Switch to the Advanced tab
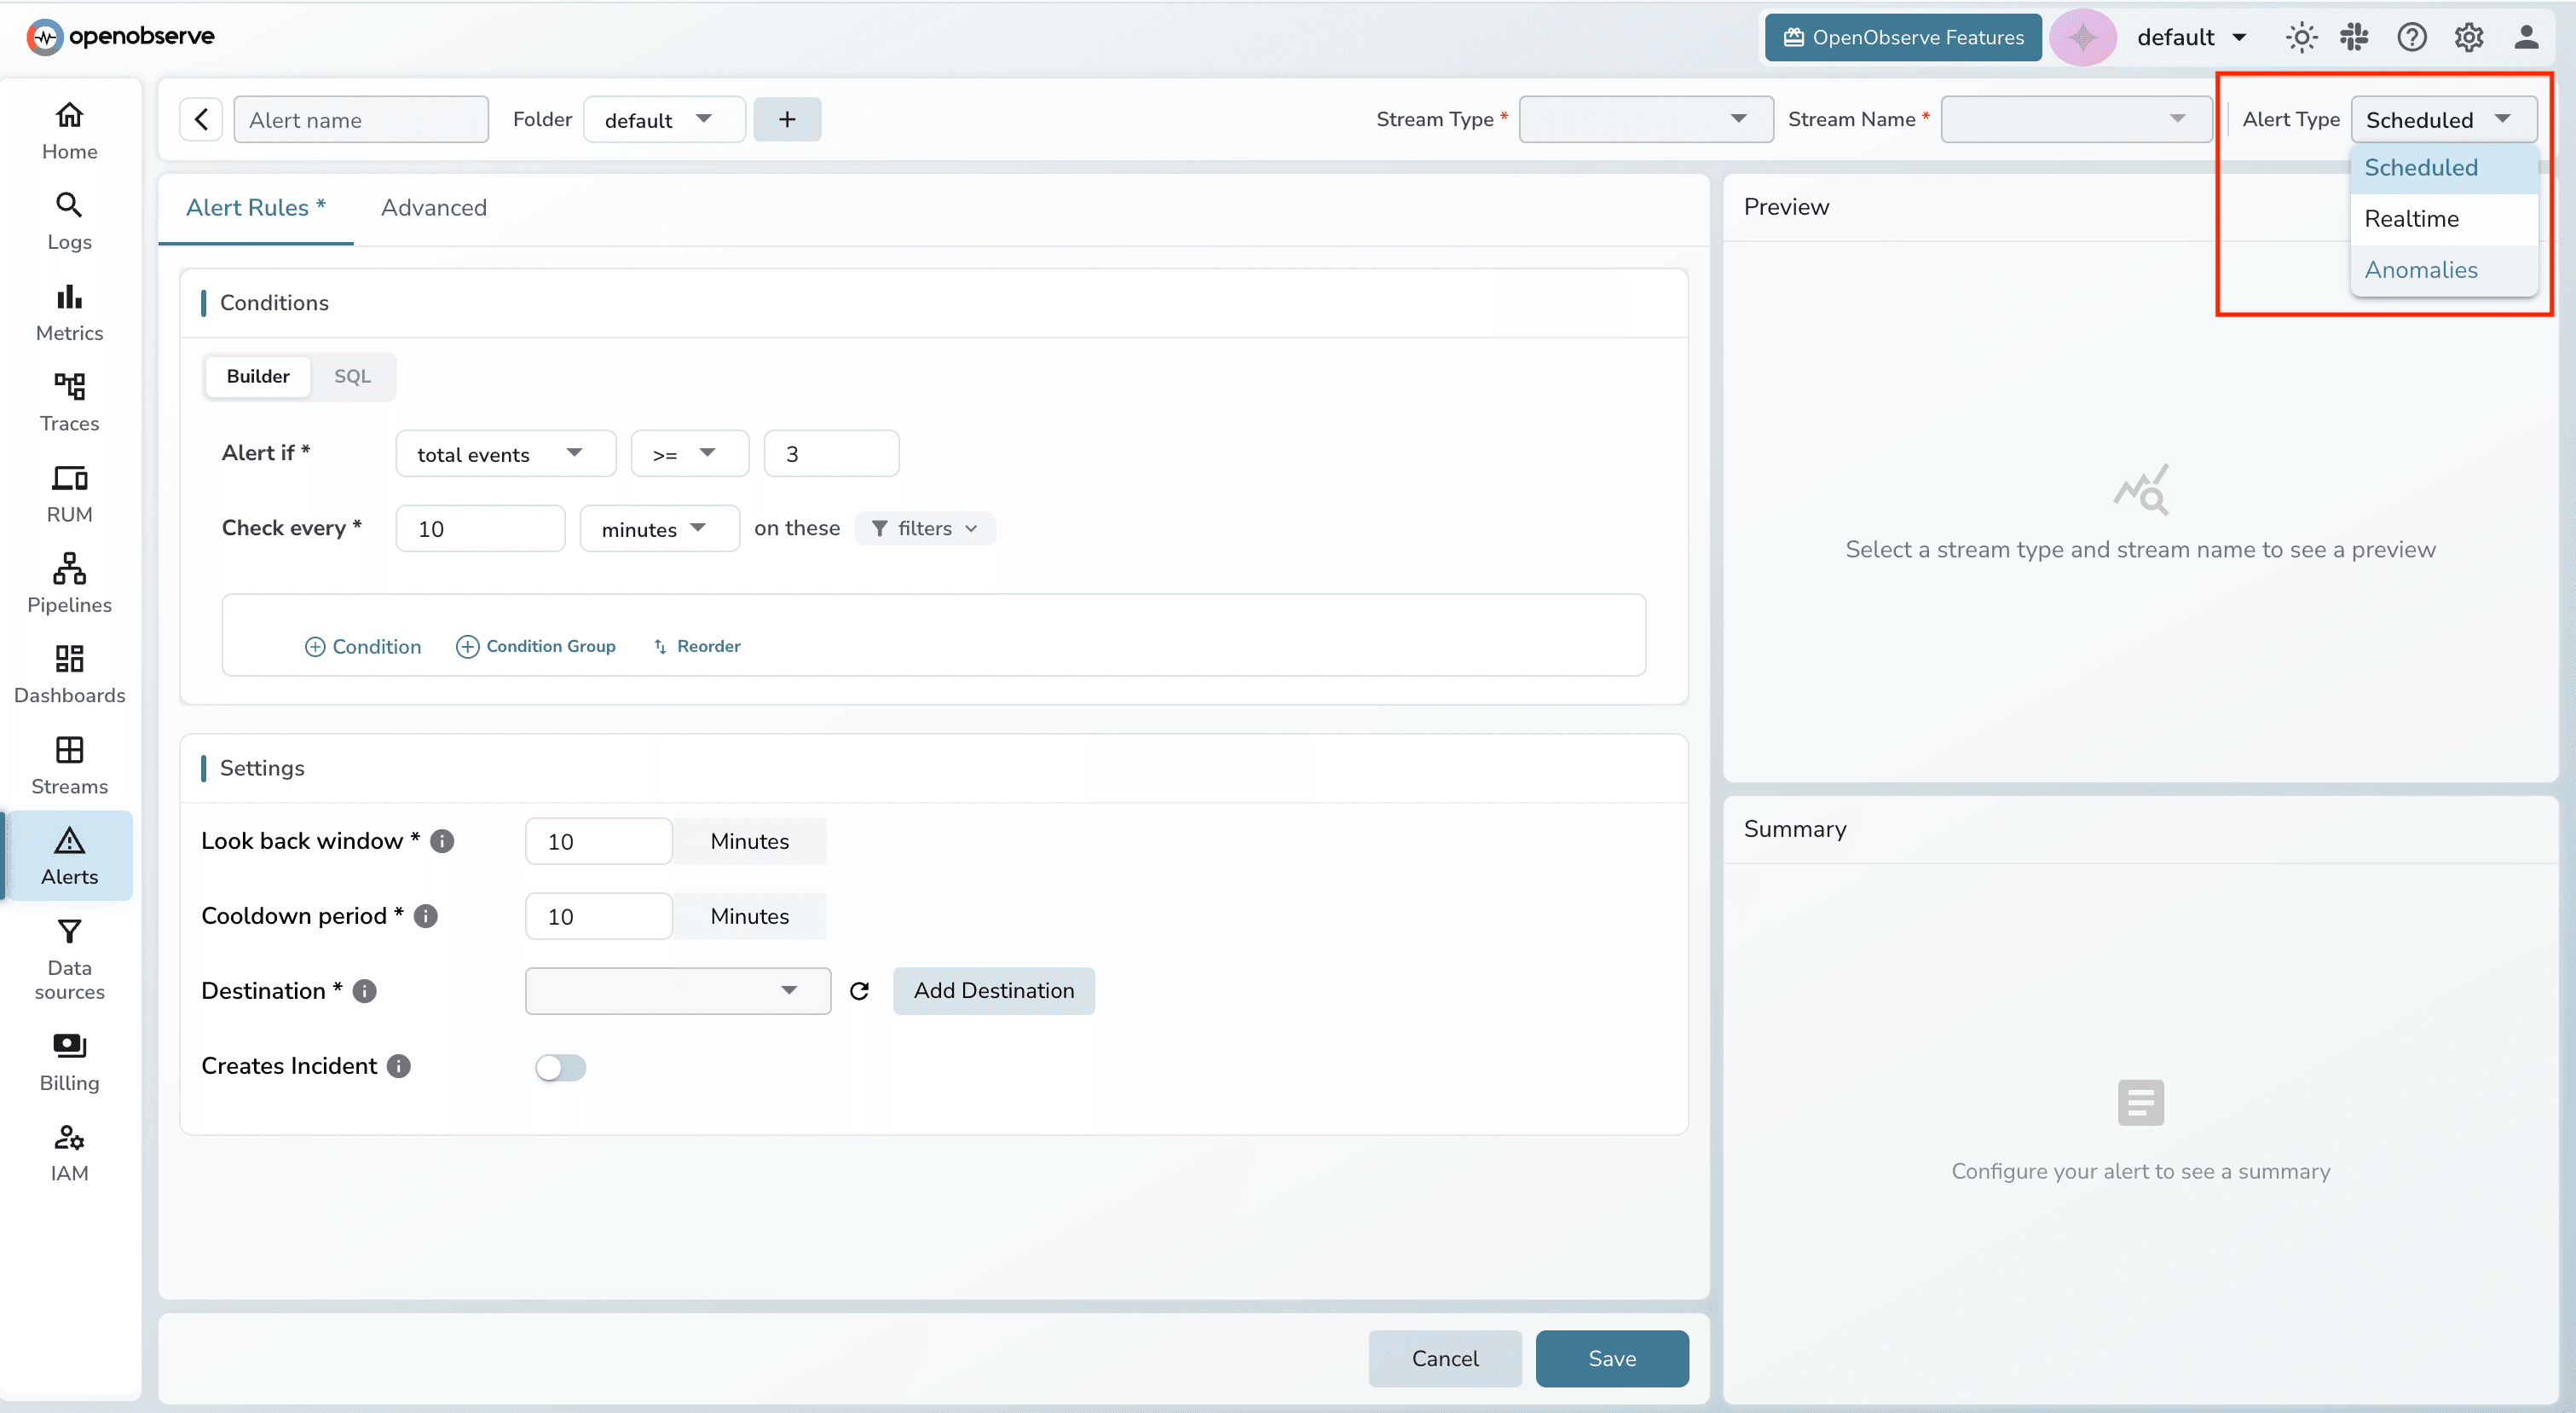This screenshot has width=2576, height=1413. (433, 208)
